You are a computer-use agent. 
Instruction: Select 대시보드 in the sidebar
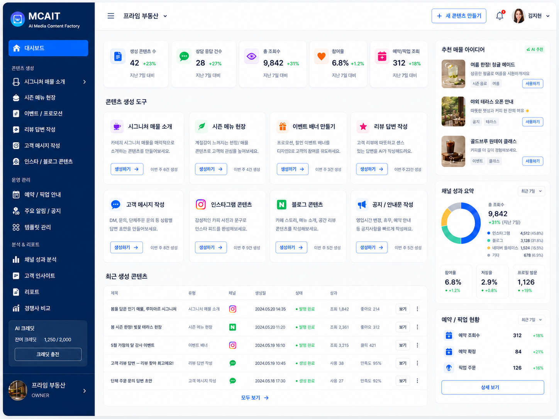pyautogui.click(x=48, y=48)
